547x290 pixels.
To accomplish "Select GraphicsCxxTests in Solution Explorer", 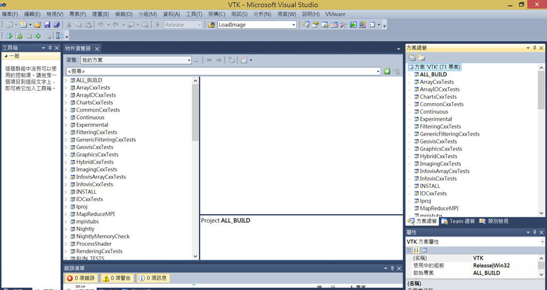I will (x=441, y=149).
